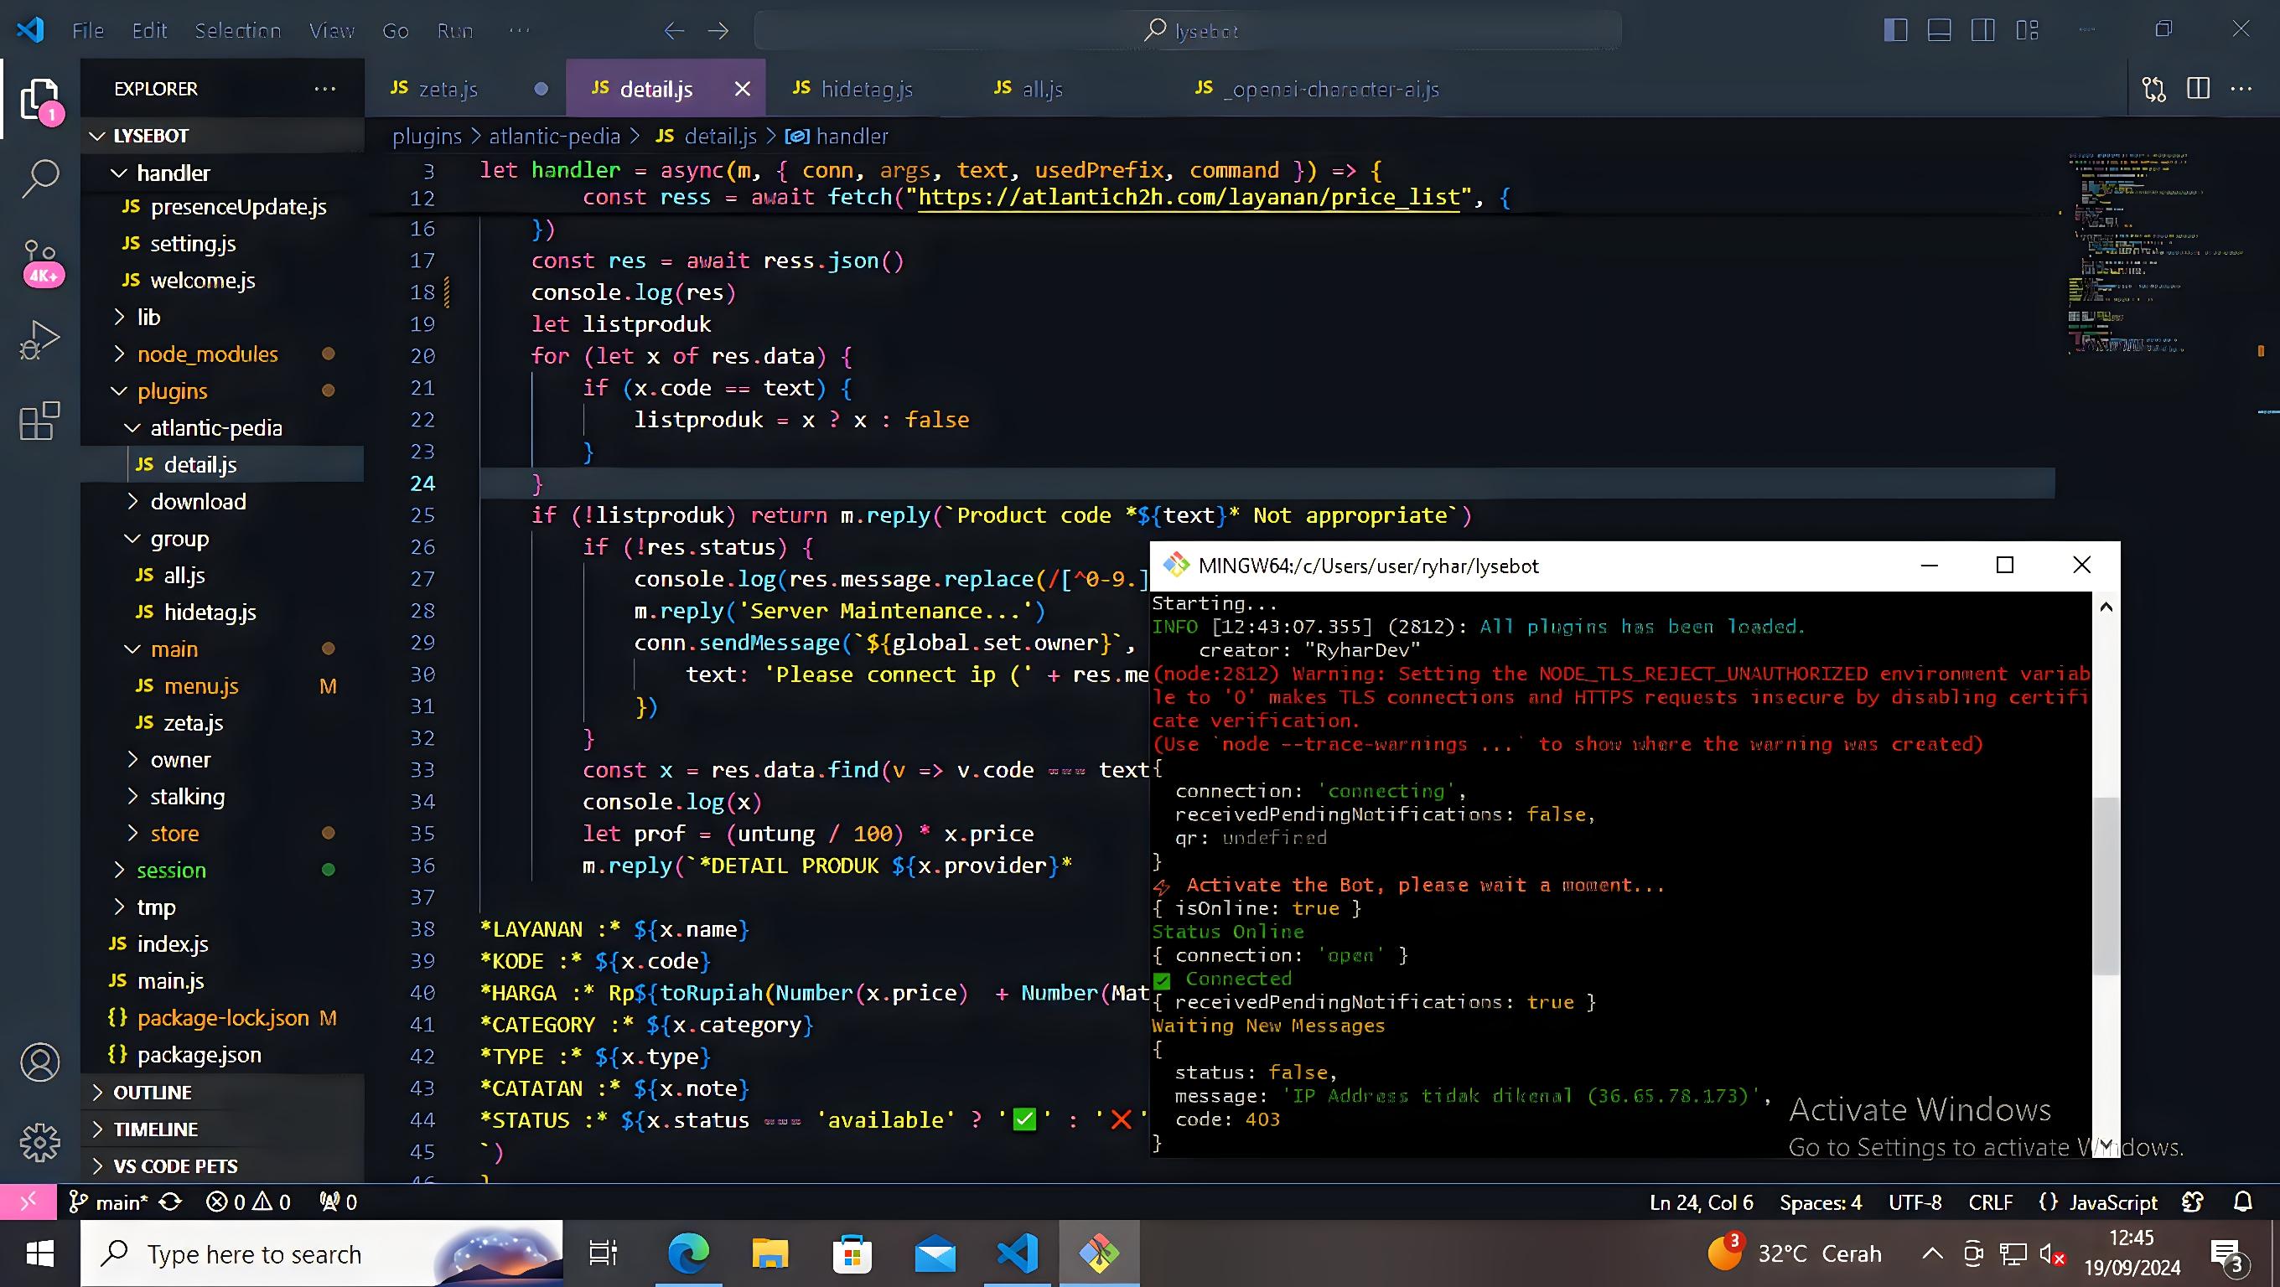Viewport: 2280px width, 1287px height.
Task: Open the Accounts menu icon
Action: (40, 1062)
